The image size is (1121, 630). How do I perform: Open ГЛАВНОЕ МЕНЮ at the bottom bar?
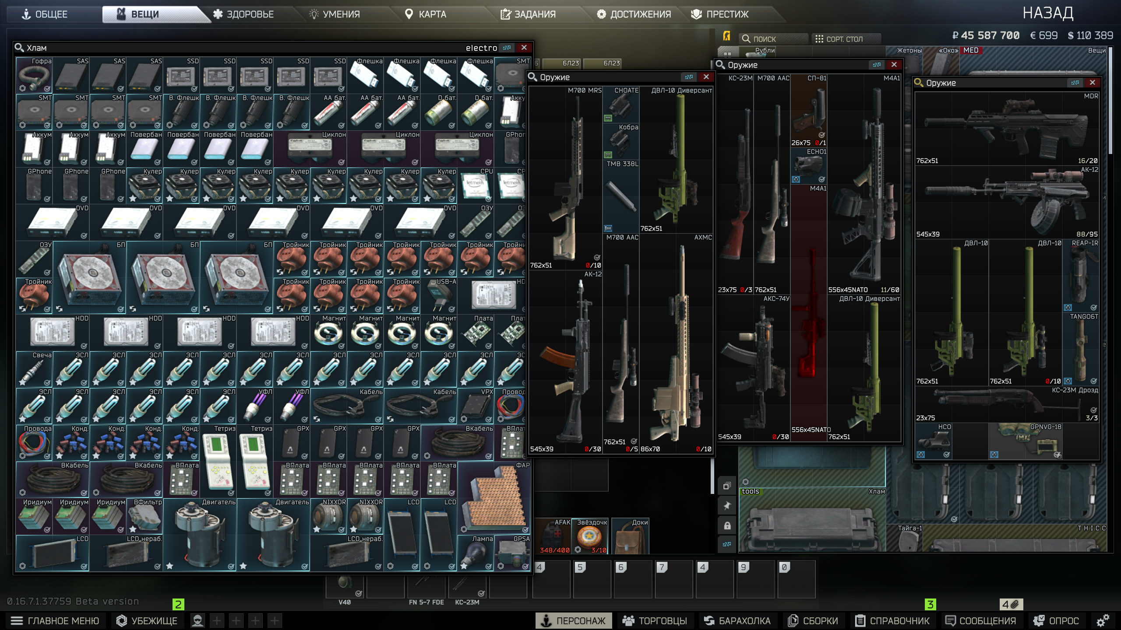pyautogui.click(x=55, y=620)
